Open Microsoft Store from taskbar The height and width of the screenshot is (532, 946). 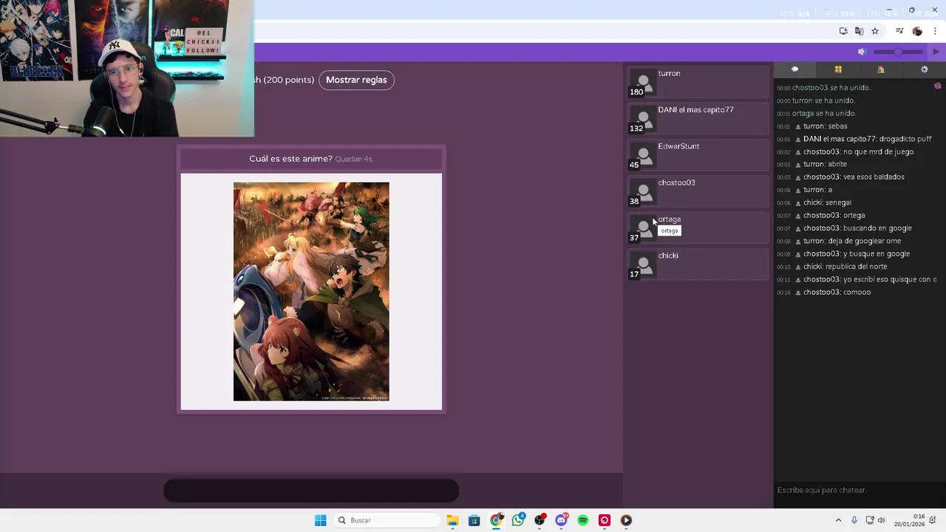[x=474, y=520]
